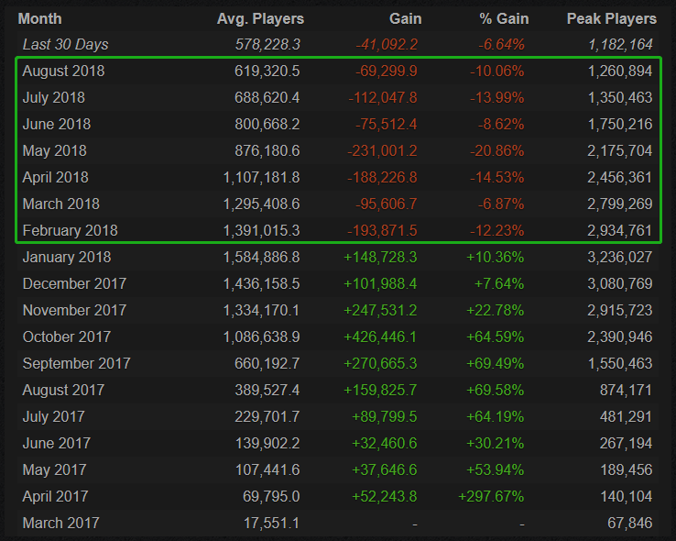
Task: Click the May 2018 gain value -231,001.2
Action: pos(382,151)
